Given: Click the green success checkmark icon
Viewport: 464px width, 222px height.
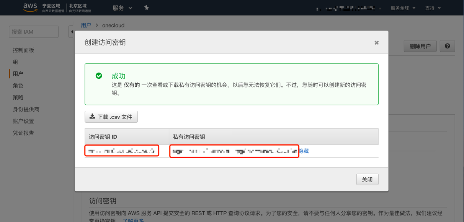Looking at the screenshot, I should [x=99, y=76].
